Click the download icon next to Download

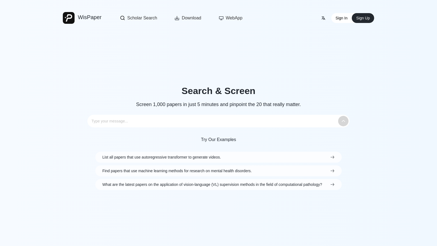click(x=177, y=18)
